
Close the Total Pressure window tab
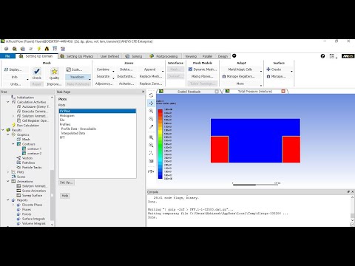(x=283, y=92)
